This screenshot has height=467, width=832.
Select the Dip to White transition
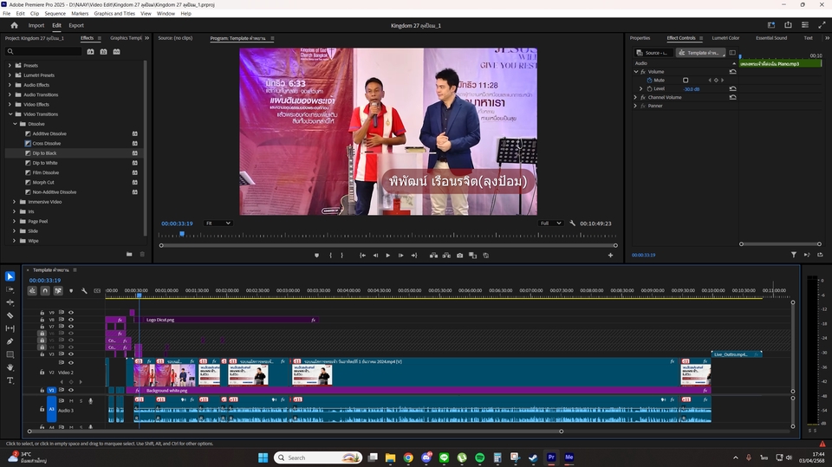tap(45, 163)
